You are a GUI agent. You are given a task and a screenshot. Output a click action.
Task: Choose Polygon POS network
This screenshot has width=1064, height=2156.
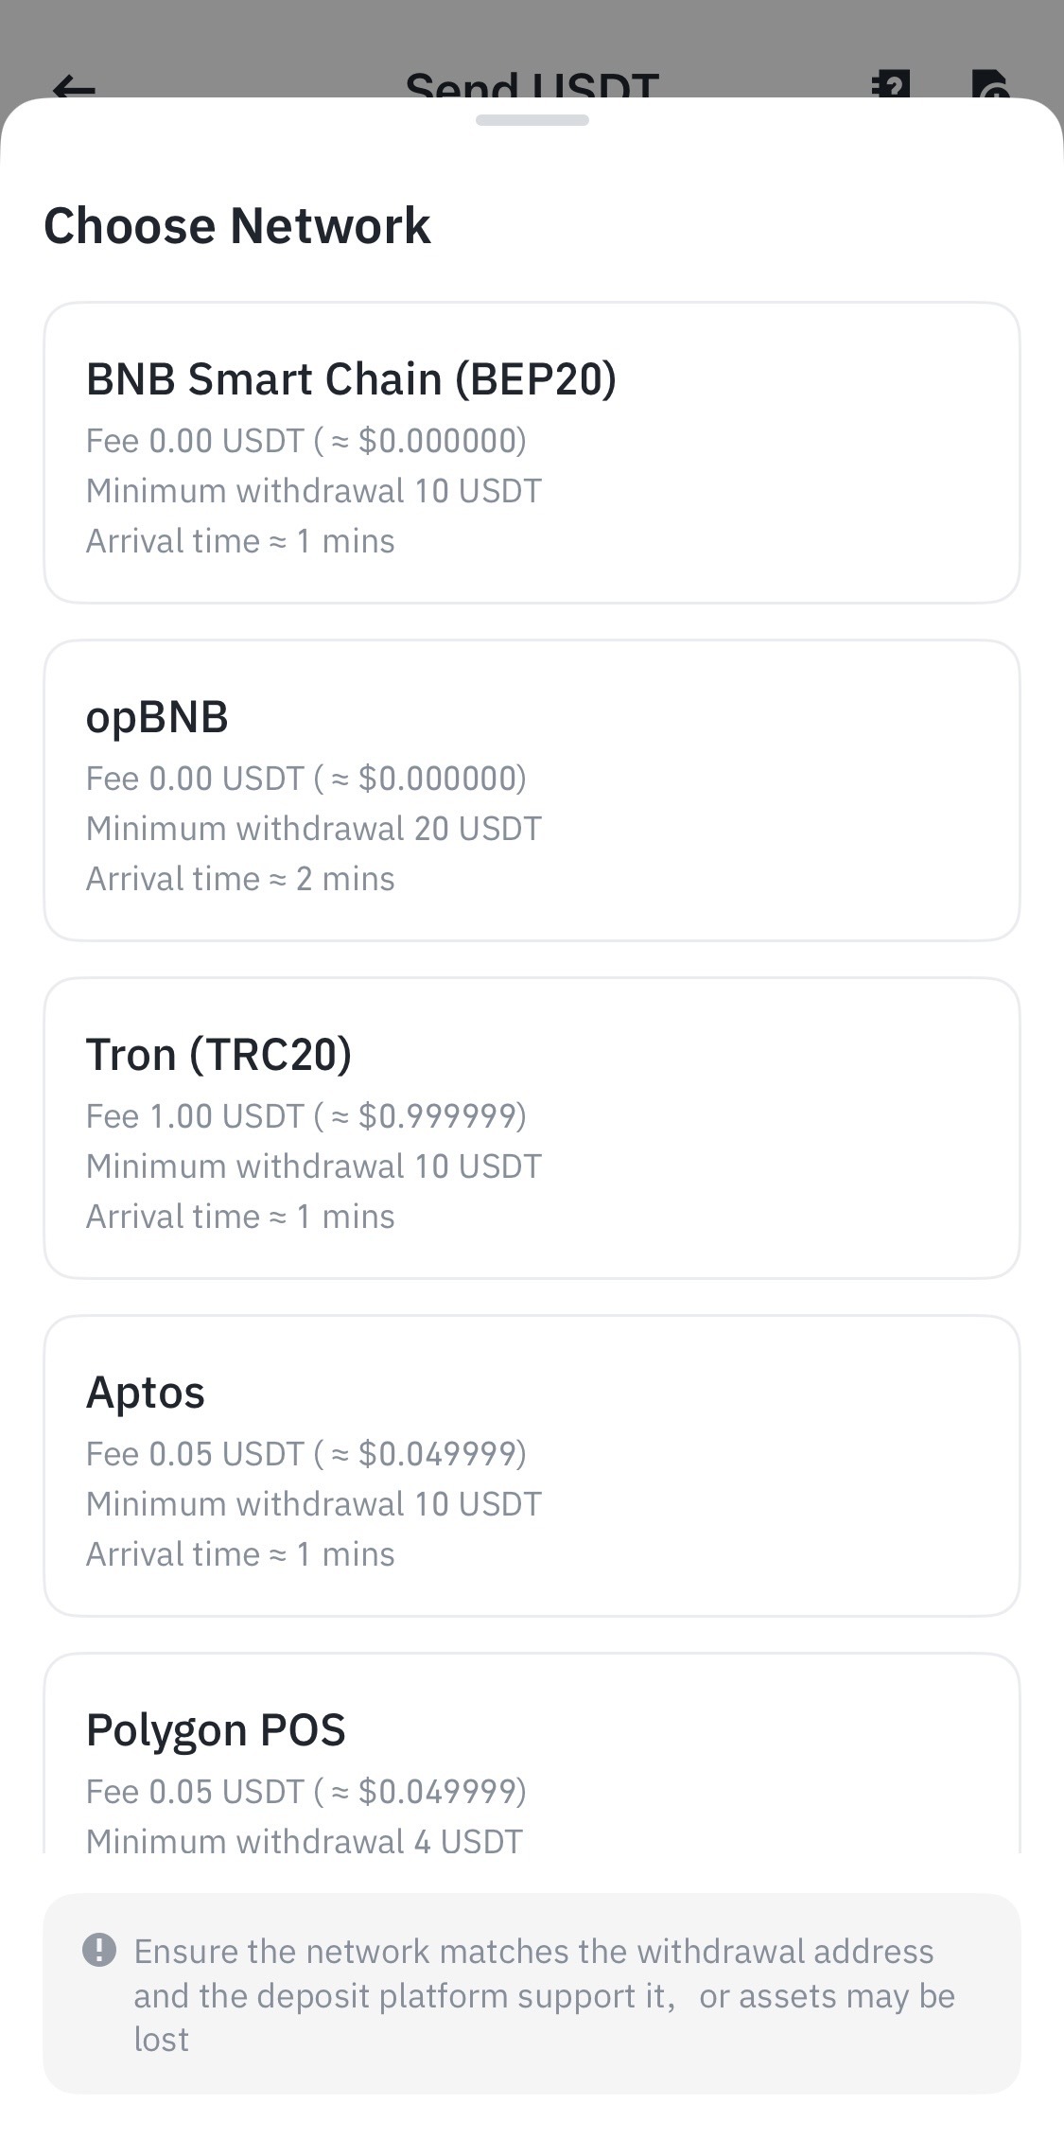(532, 1752)
